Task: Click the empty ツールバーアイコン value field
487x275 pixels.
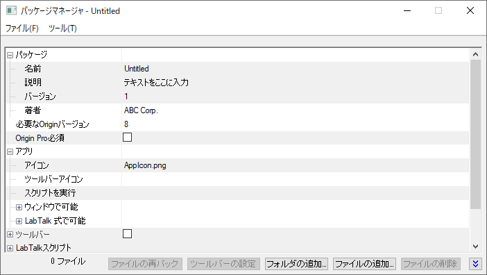Action: [x=296, y=179]
